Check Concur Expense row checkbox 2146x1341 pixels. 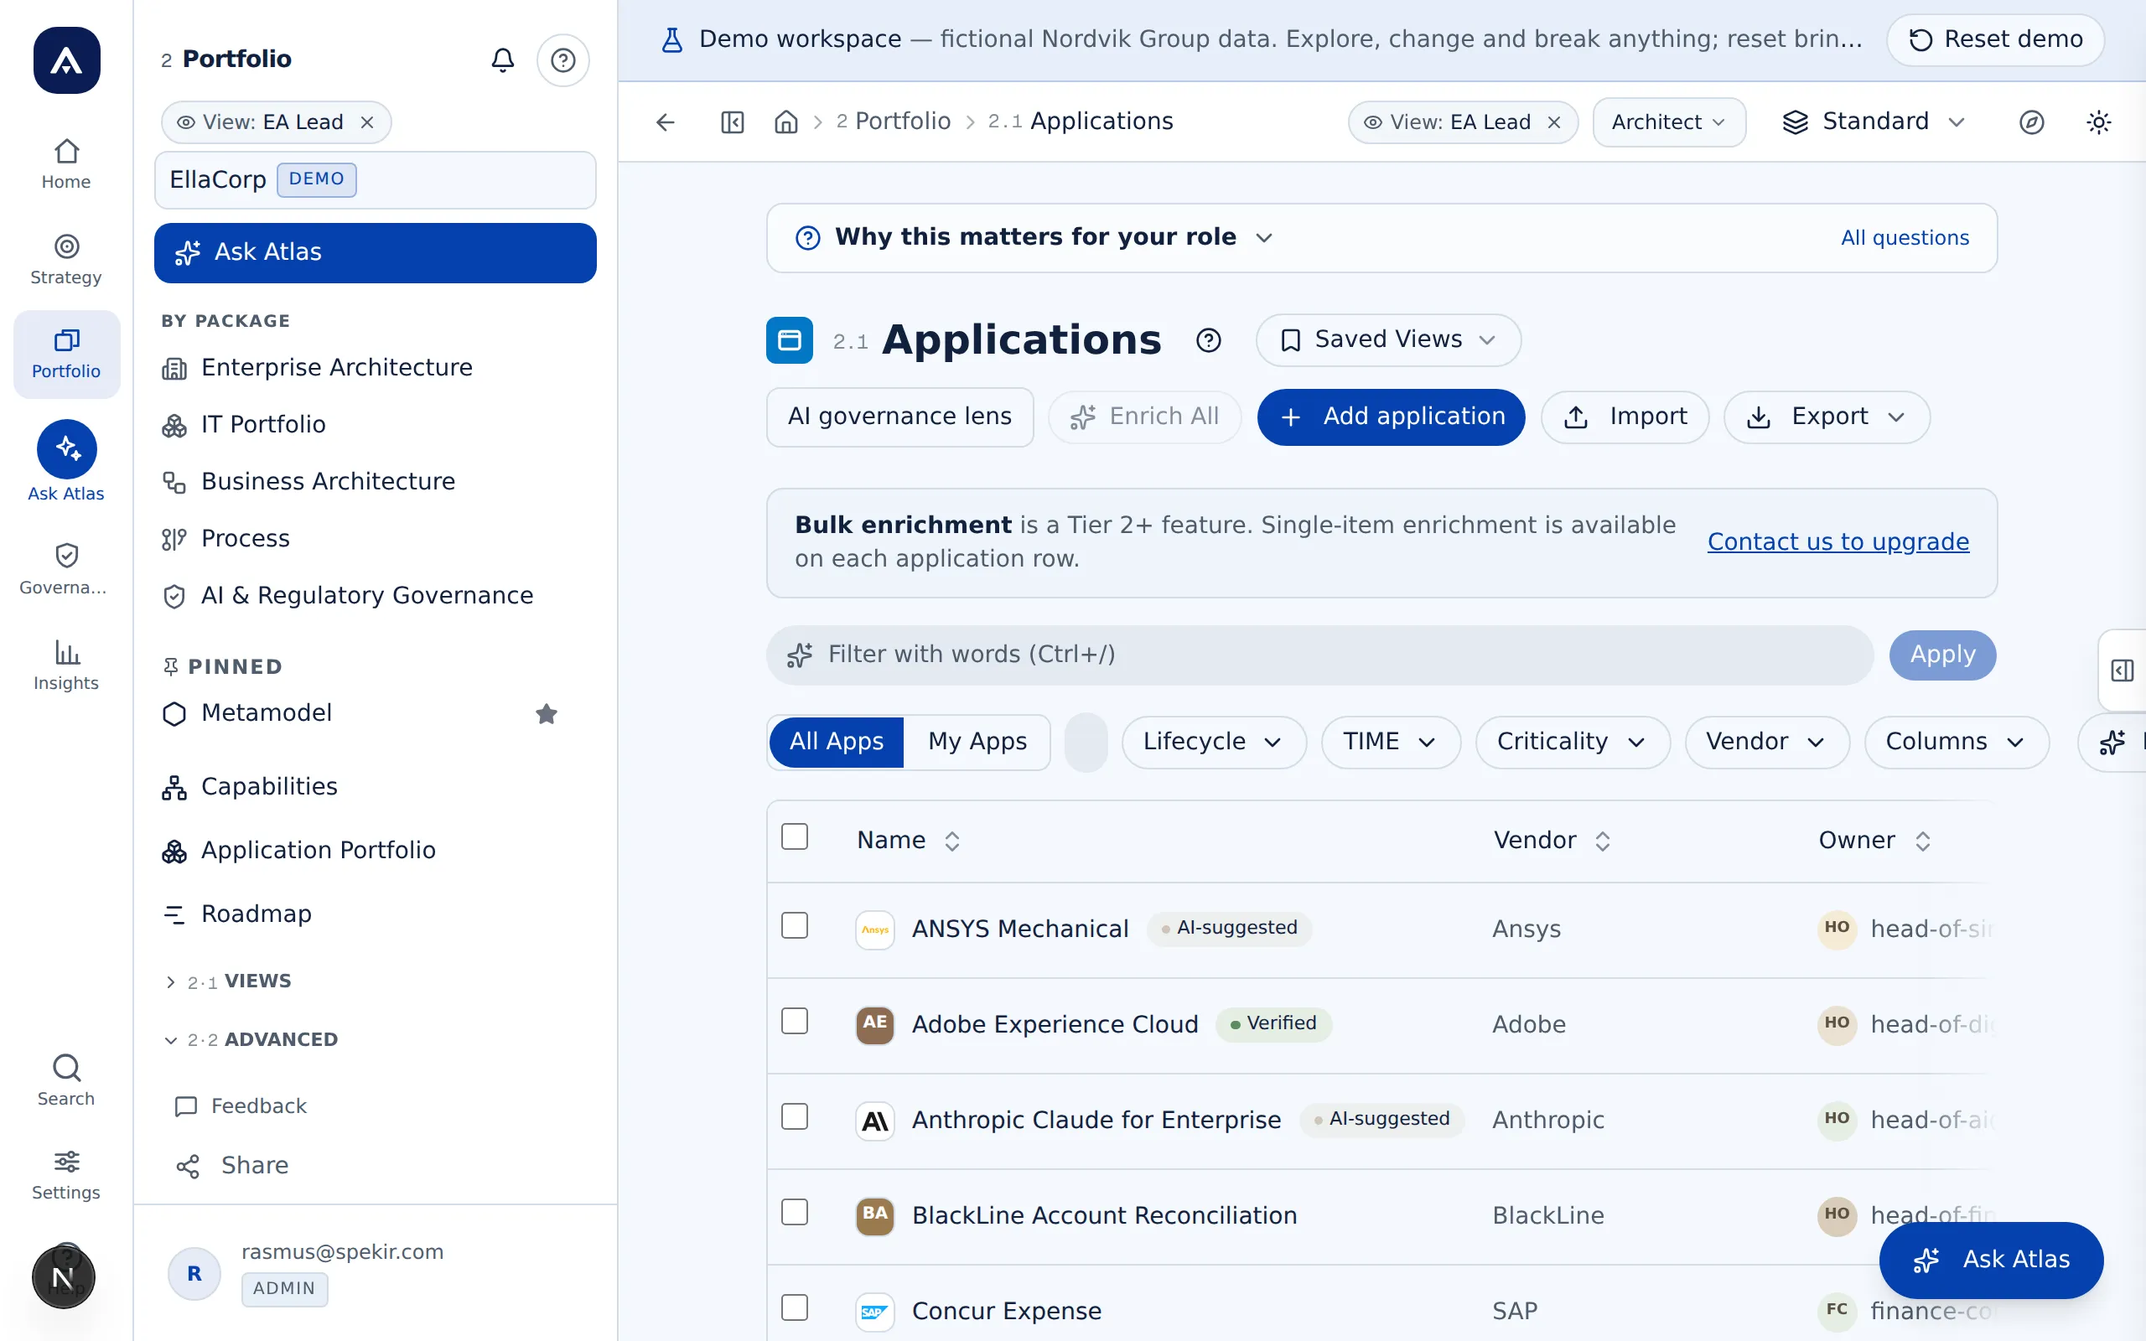[x=795, y=1307]
